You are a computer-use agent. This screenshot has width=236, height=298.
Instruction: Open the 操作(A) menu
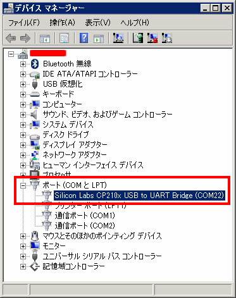(x=62, y=23)
